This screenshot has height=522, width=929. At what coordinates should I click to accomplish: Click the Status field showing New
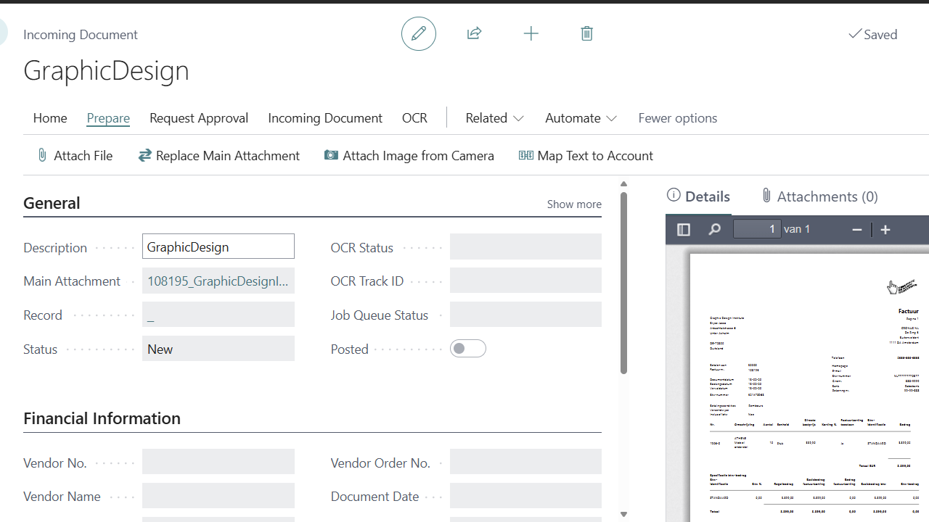218,349
